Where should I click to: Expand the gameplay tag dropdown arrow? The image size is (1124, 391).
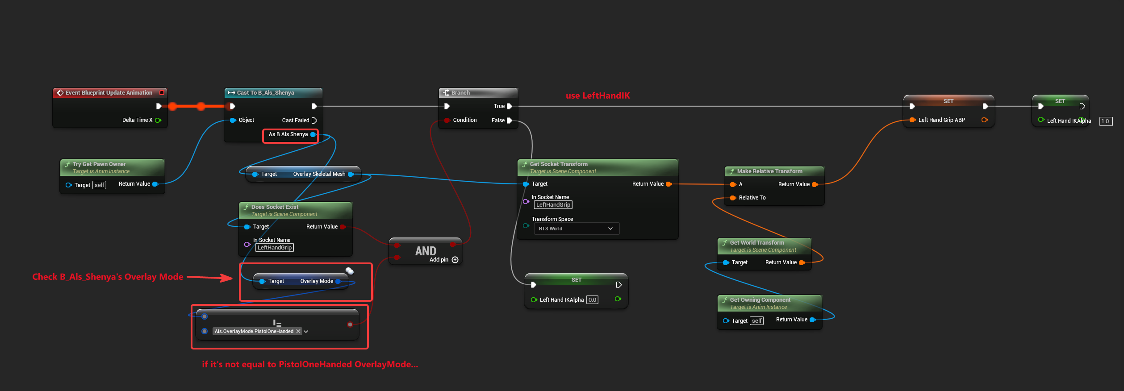pyautogui.click(x=306, y=332)
